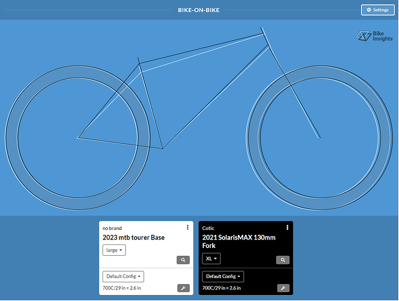Viewport: 399px width, 301px height.
Task: Open three-dot menu on mtb tourer card
Action: [187, 228]
